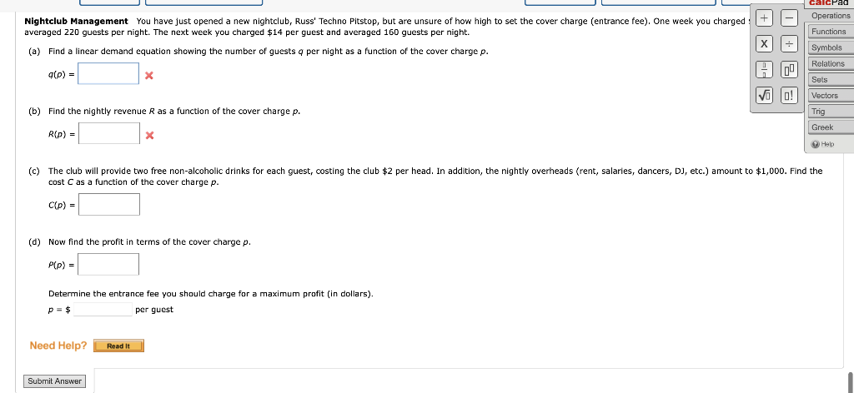854x393 pixels.
Task: Insert factorial template from calcPad
Action: click(789, 96)
